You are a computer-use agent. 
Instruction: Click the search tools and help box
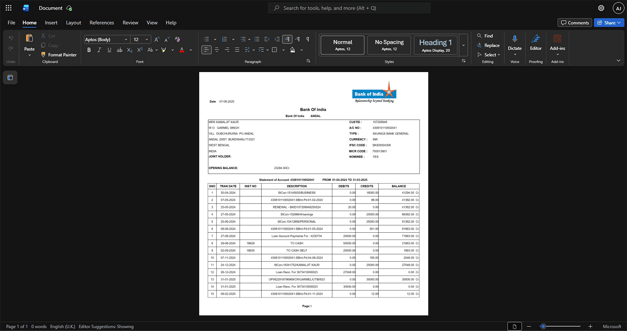(x=349, y=8)
